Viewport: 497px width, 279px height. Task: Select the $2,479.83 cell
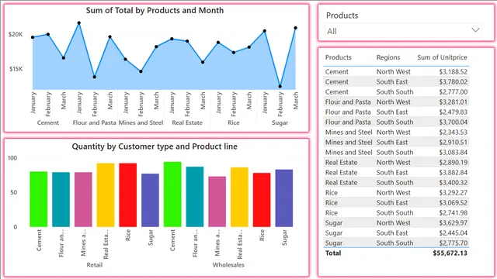coord(453,112)
